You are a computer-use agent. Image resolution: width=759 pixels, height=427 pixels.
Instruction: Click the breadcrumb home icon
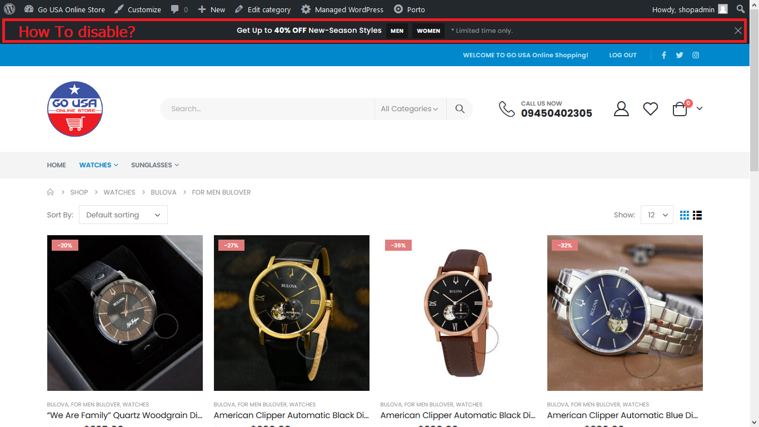tap(51, 192)
